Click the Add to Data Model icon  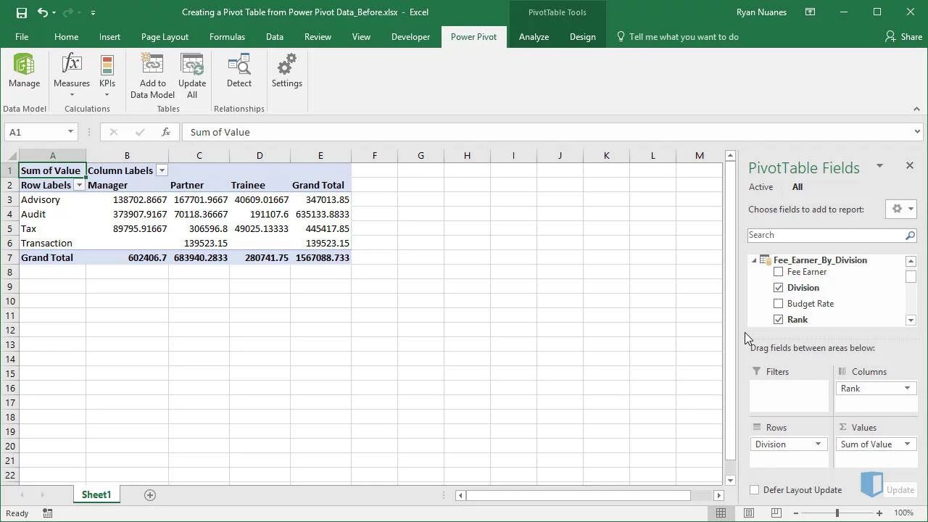tap(152, 75)
